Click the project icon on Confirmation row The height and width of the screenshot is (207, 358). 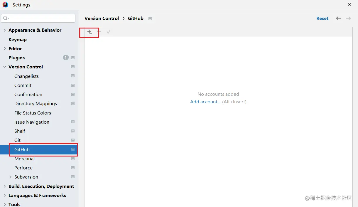click(x=73, y=94)
